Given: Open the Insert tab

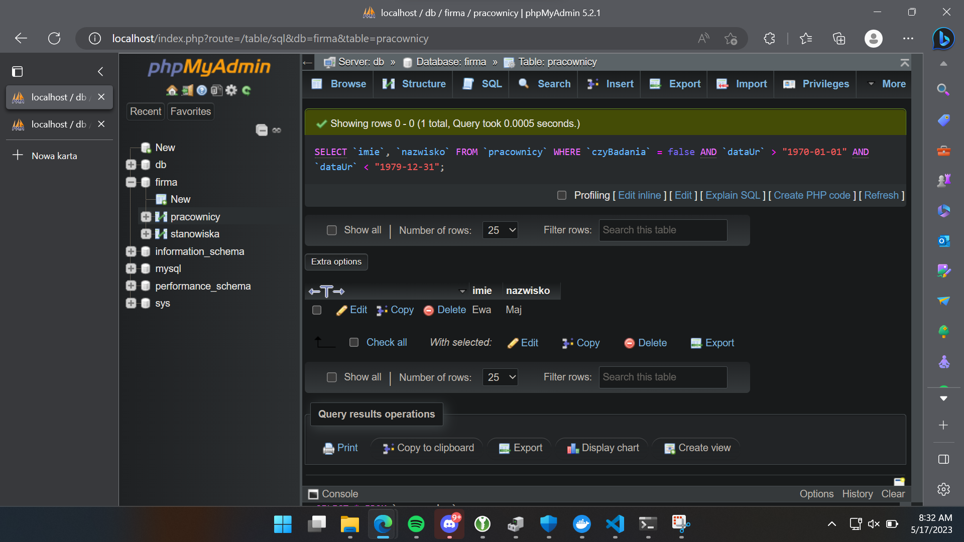Looking at the screenshot, I should tap(610, 84).
